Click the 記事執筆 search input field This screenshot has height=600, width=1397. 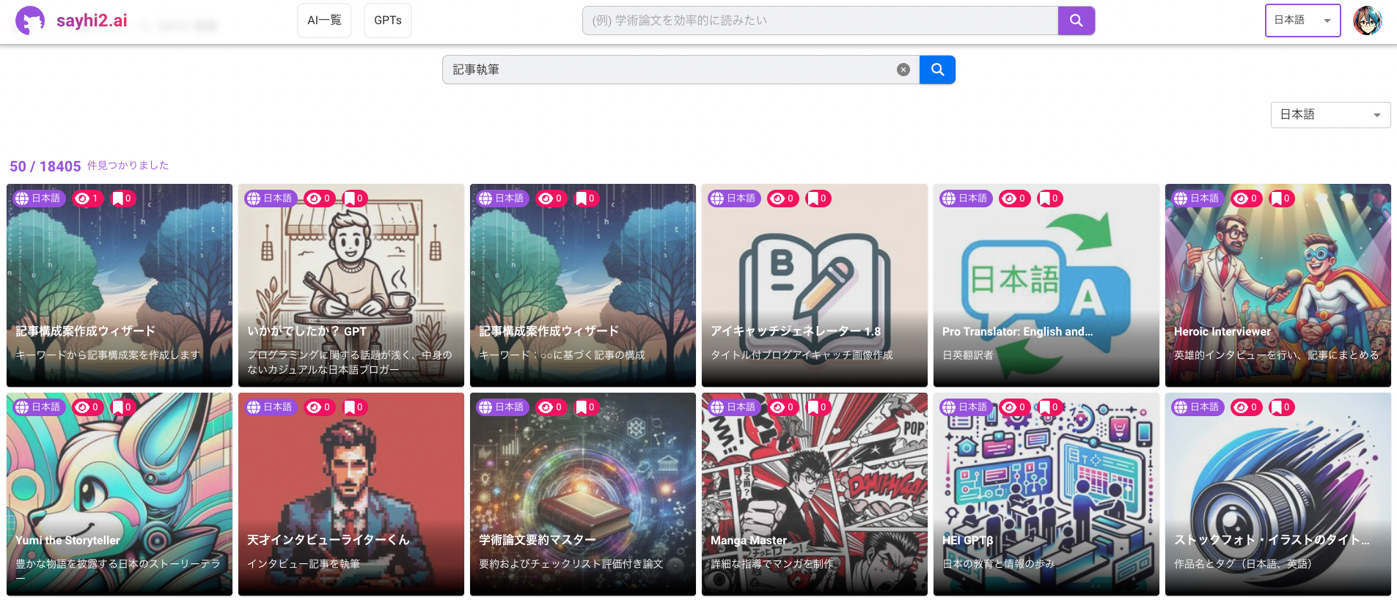681,70
